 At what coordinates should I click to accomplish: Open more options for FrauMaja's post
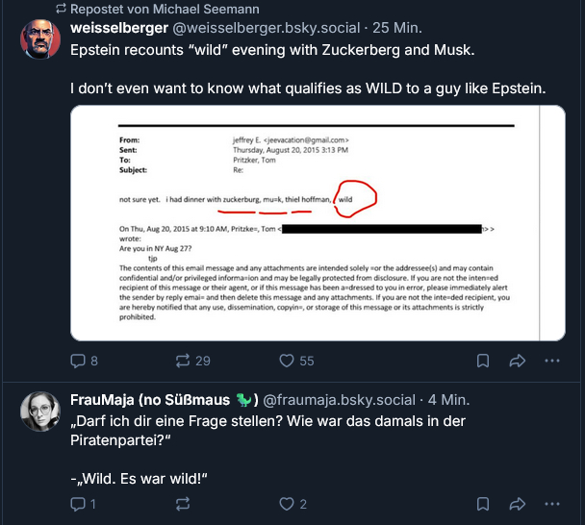point(551,504)
